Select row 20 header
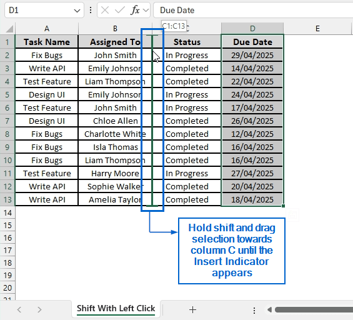This screenshot has height=320, width=353. [7, 287]
